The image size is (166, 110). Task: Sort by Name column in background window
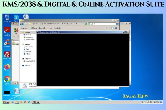point(15,40)
